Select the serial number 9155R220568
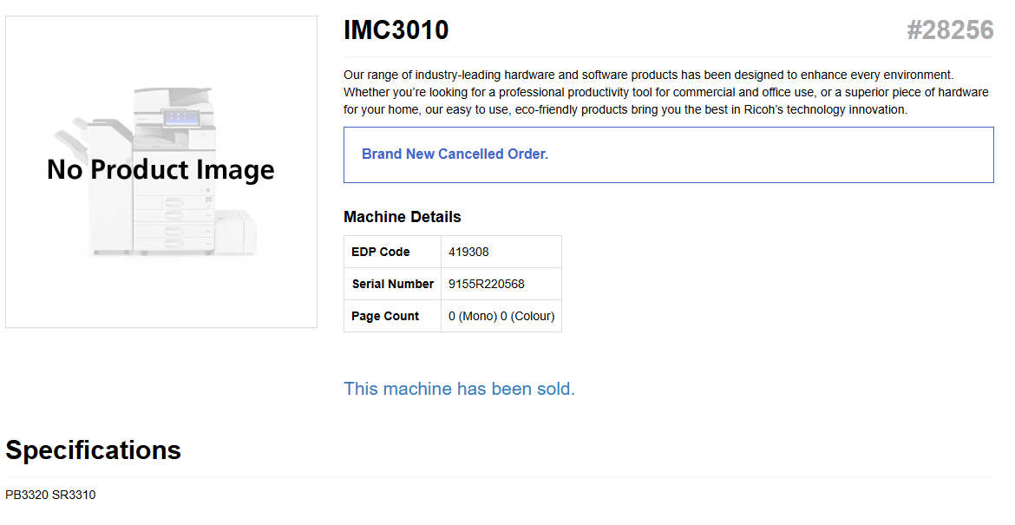The height and width of the screenshot is (525, 1015). point(486,284)
